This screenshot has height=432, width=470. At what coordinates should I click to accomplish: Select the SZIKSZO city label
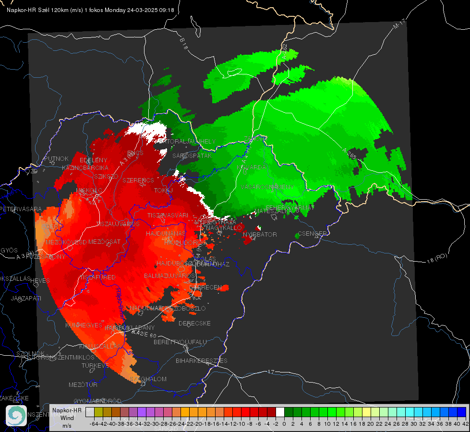[106, 176]
